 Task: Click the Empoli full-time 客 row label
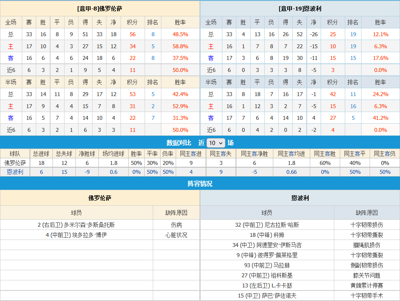[x=211, y=58]
